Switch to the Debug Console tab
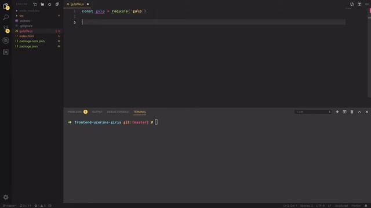The height and width of the screenshot is (208, 371). (118, 112)
